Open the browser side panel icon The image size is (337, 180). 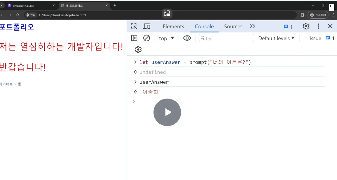coord(303,15)
